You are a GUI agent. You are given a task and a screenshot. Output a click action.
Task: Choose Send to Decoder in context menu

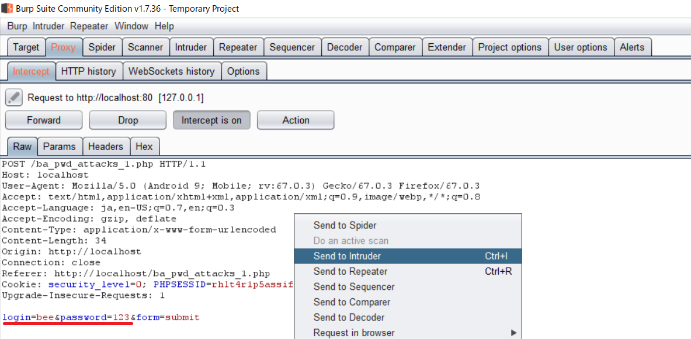pyautogui.click(x=408, y=317)
